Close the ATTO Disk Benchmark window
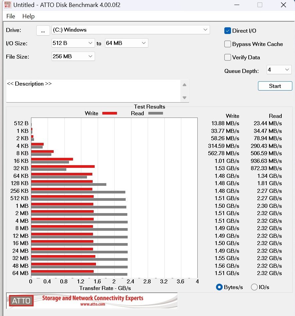Viewport: 295px width, 316px height. [283, 5]
